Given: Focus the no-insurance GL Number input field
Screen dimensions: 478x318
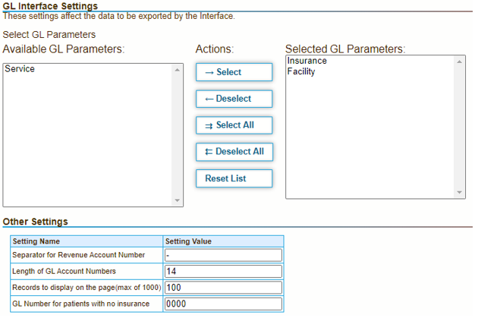Looking at the screenshot, I should tap(223, 304).
